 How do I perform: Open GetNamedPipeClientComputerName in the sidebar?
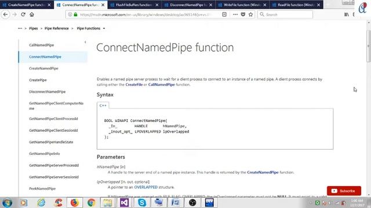pyautogui.click(x=56, y=106)
